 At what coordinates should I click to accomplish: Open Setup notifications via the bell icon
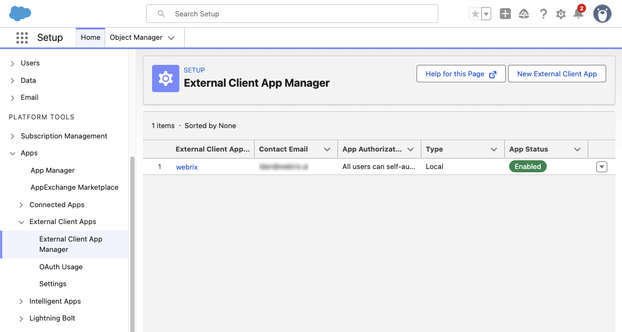(579, 14)
